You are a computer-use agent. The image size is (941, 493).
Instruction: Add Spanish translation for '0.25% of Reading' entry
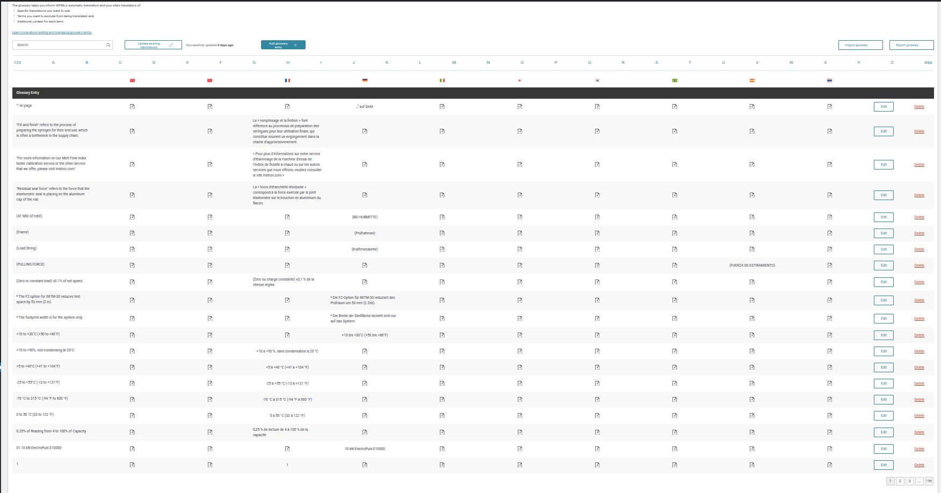coord(752,432)
